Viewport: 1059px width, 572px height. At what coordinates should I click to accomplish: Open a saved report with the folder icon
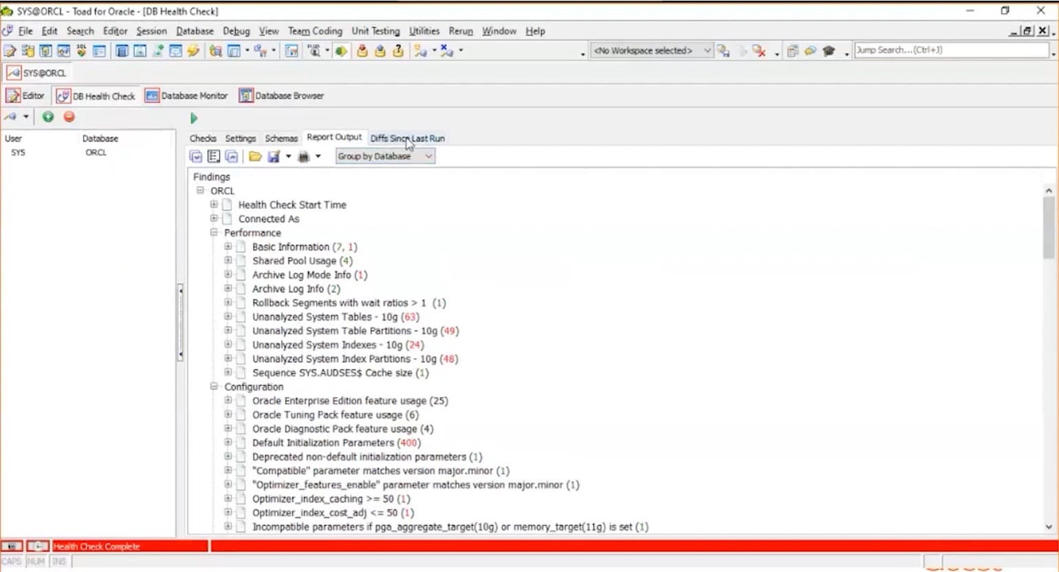pos(255,157)
